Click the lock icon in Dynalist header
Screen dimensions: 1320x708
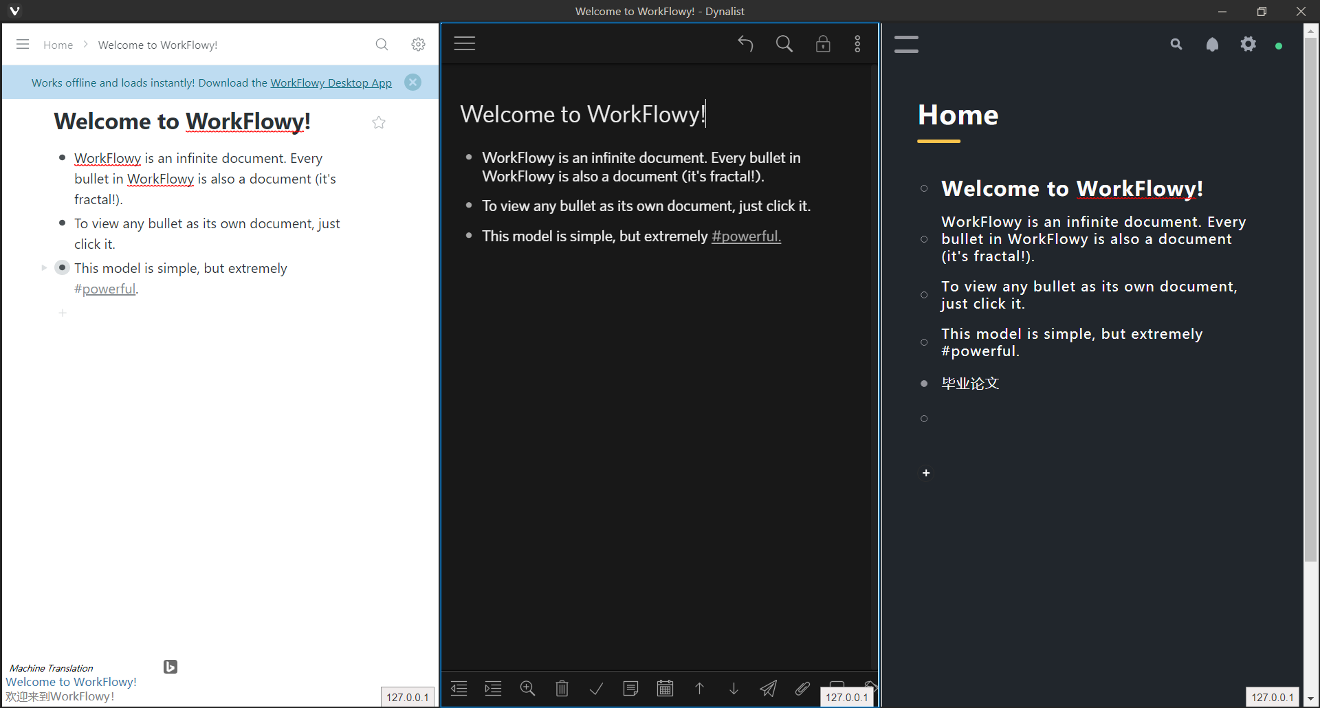pyautogui.click(x=822, y=44)
